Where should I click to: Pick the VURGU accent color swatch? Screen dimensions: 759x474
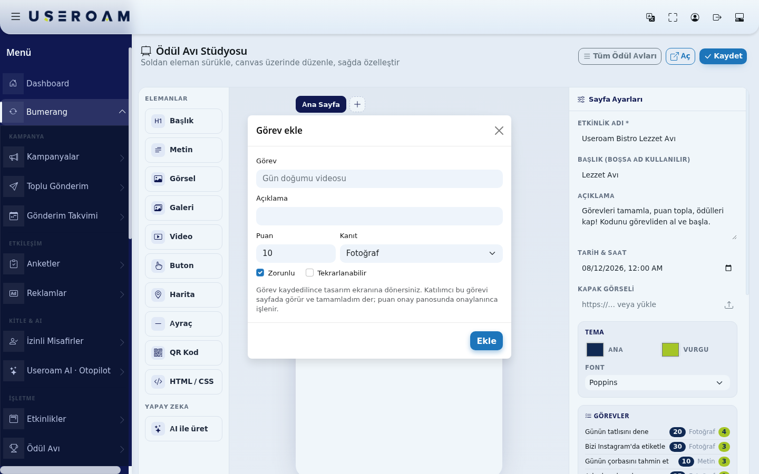point(670,350)
